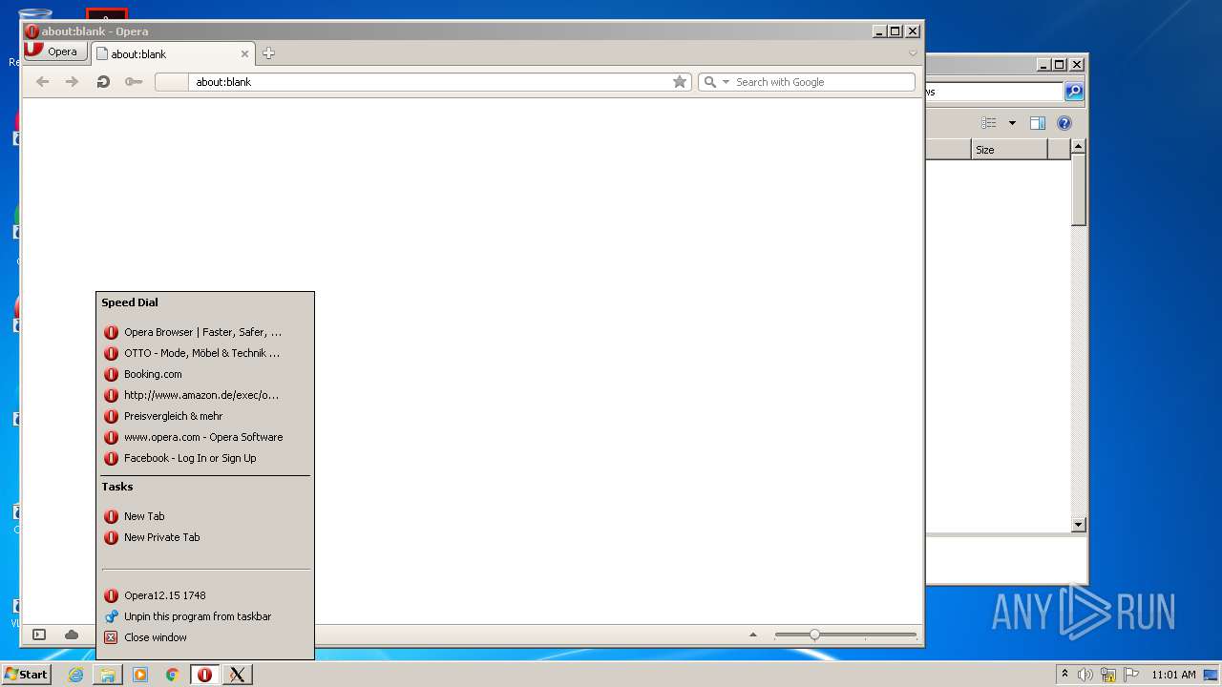Open Windows Media Player taskbar icon

click(x=140, y=675)
